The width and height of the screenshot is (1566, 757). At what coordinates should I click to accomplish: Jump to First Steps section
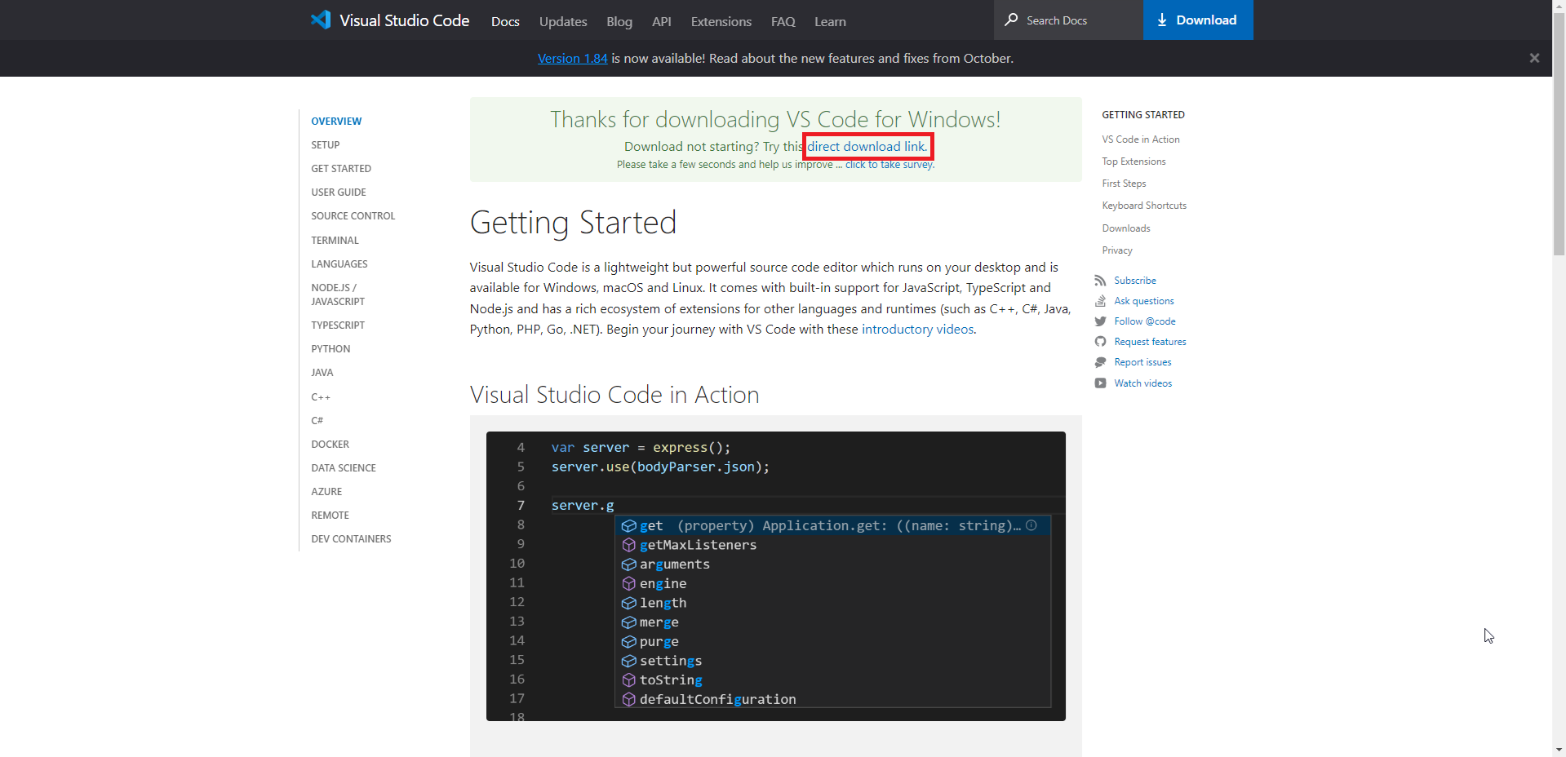tap(1124, 184)
